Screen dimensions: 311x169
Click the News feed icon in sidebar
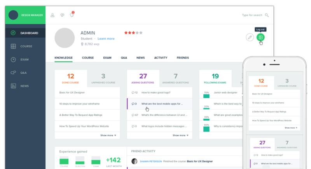point(13,86)
